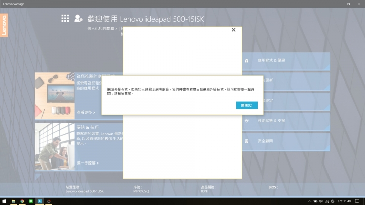
Task: Minimize the Lenovo Vantage window
Action: pos(338,4)
